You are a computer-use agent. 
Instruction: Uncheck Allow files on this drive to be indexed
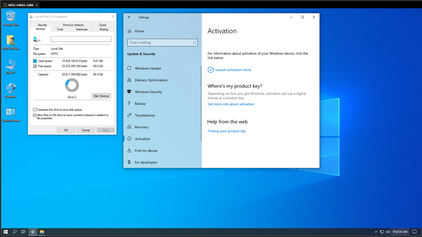[35, 115]
